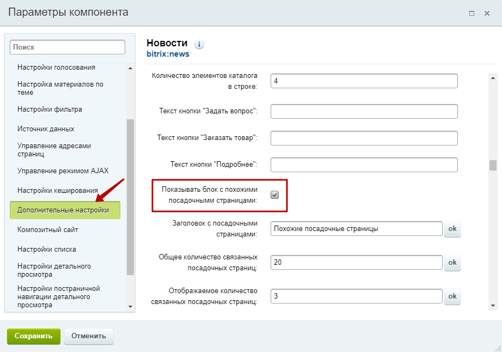Open Настройки кеширования section
The image size is (502, 352).
tap(58, 190)
